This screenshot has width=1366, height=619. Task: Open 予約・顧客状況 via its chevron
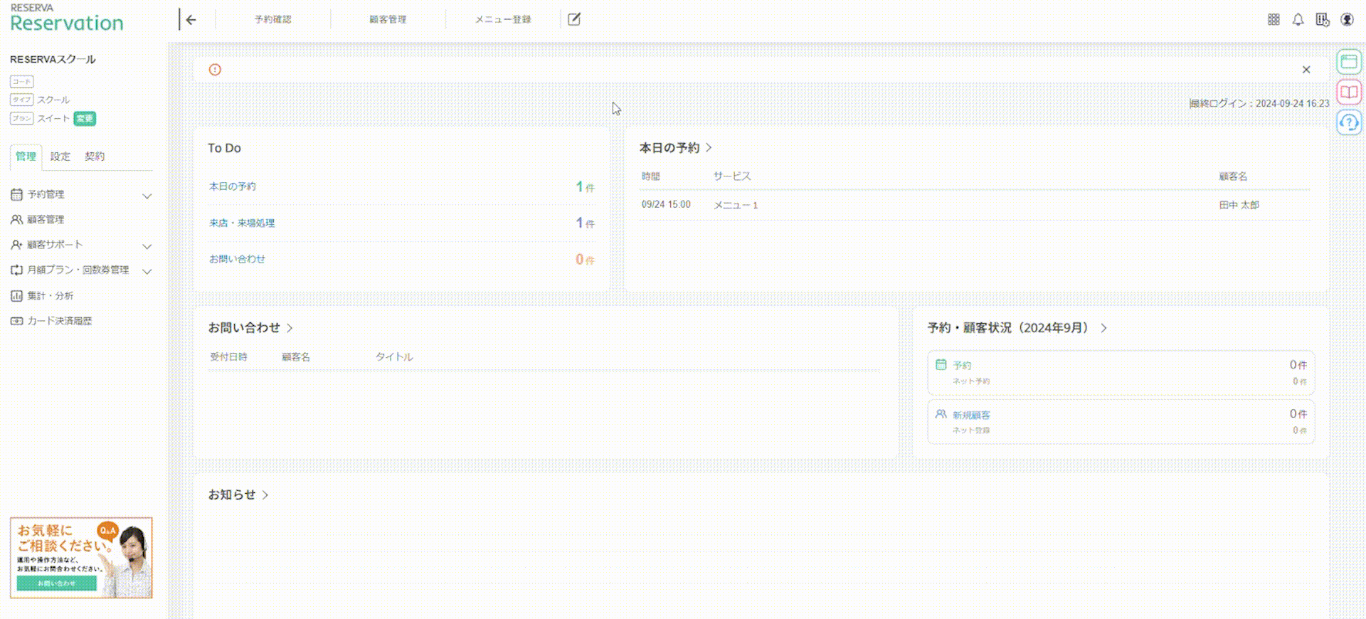(1103, 328)
